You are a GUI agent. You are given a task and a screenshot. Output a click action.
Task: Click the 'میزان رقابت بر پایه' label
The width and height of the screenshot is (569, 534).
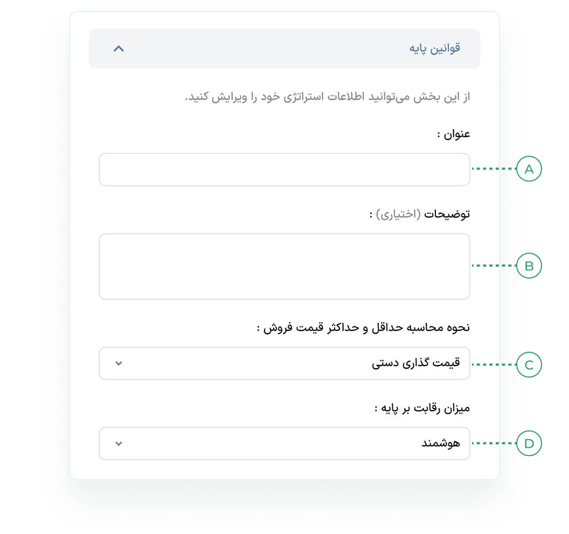(x=422, y=409)
